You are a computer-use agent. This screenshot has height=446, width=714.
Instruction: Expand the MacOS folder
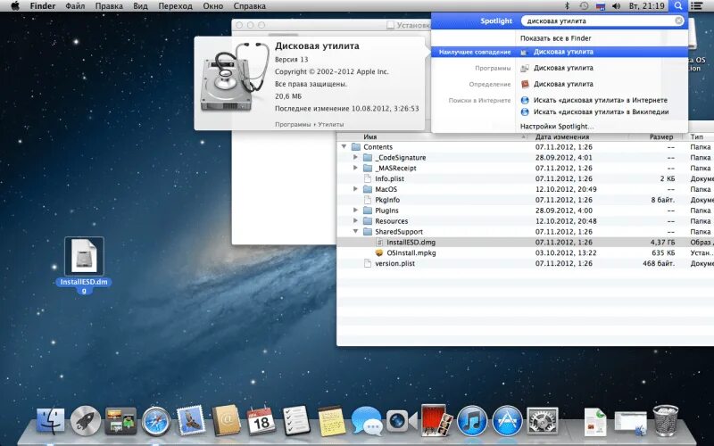click(355, 189)
